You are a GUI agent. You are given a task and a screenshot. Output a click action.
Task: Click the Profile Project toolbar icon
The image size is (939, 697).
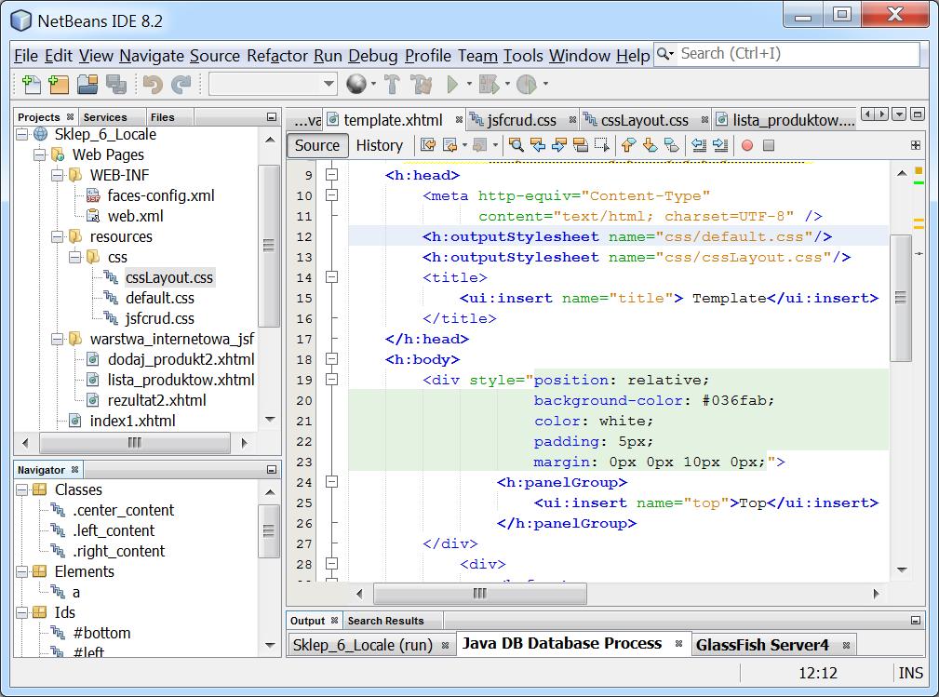[x=527, y=85]
